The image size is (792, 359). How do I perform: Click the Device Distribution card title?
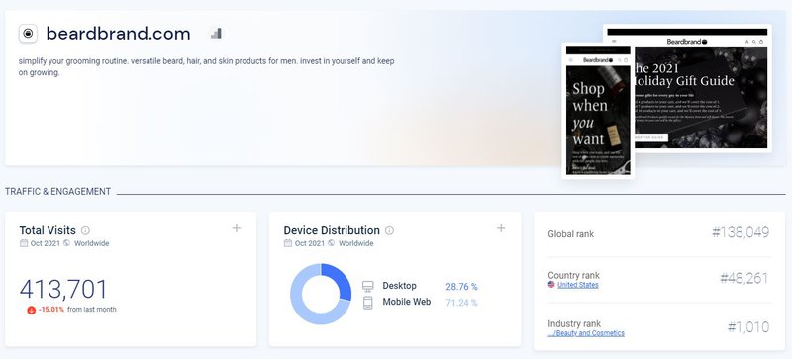(332, 230)
